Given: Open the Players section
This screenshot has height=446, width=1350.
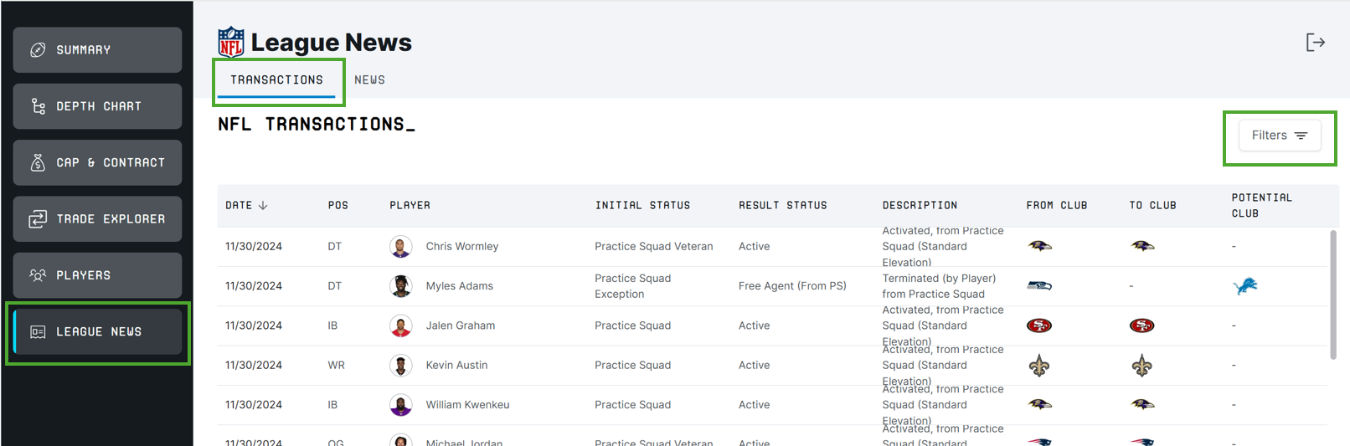Looking at the screenshot, I should pyautogui.click(x=97, y=275).
